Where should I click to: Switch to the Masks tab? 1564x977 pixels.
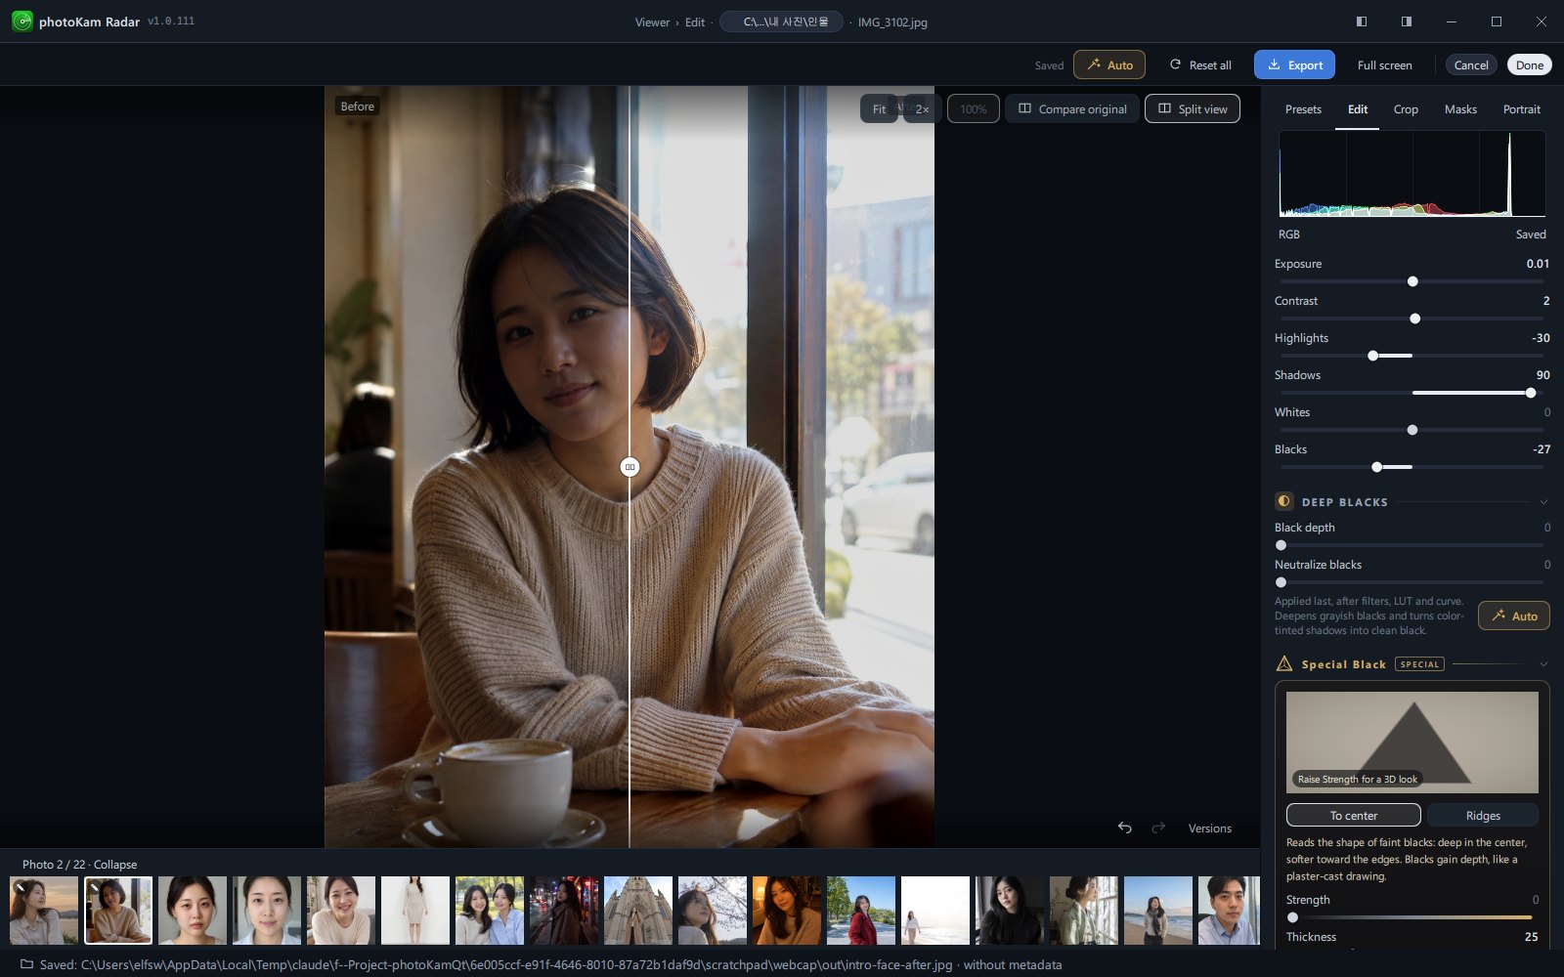(x=1460, y=109)
